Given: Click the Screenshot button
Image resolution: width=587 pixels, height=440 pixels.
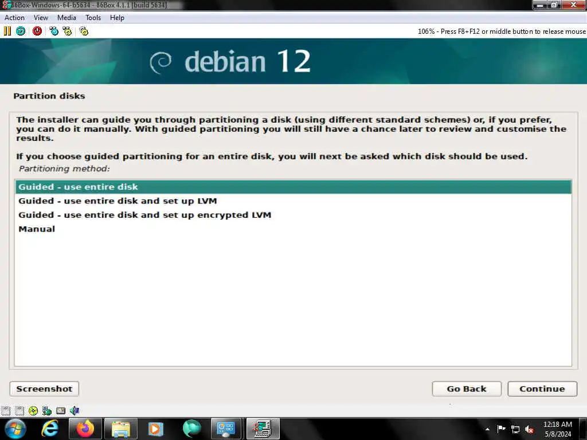Looking at the screenshot, I should pyautogui.click(x=44, y=389).
